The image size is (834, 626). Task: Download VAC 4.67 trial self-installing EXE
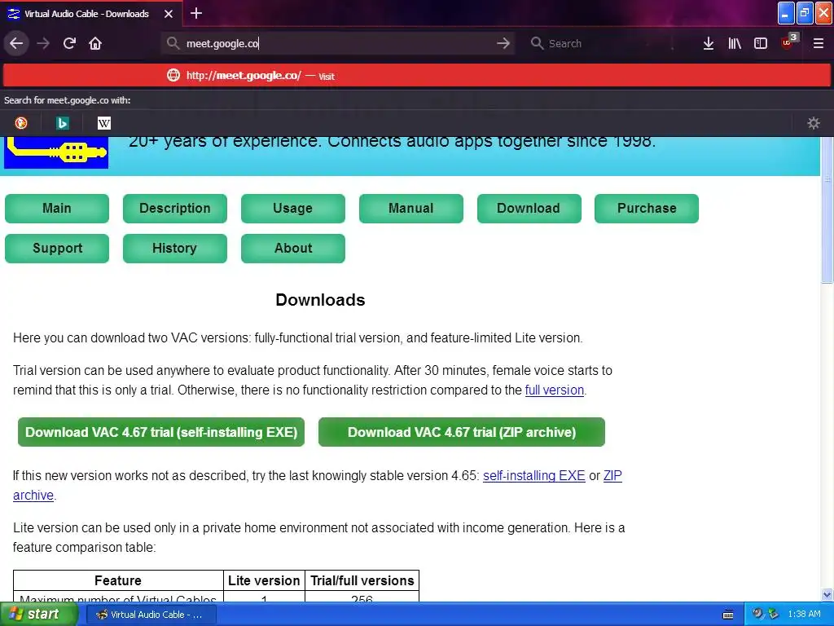click(x=161, y=432)
